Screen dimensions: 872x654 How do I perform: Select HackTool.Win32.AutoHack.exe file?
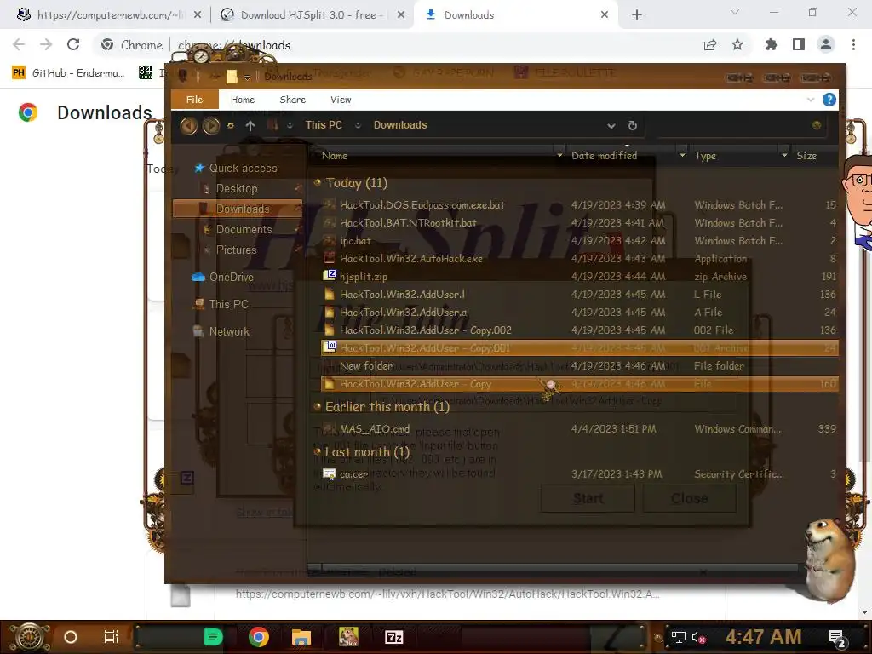(411, 259)
